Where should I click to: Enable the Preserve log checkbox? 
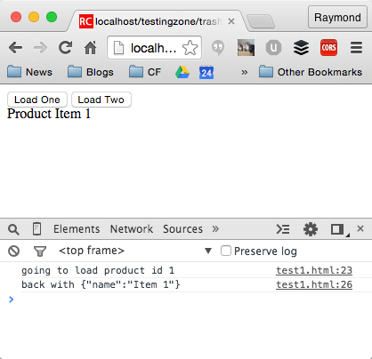pos(226,251)
